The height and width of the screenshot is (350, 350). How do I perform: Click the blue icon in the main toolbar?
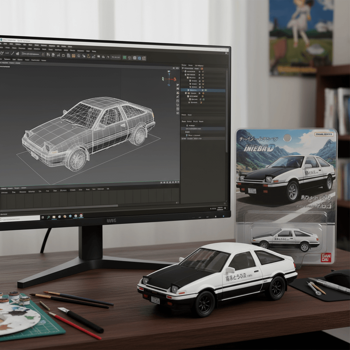click(139, 58)
